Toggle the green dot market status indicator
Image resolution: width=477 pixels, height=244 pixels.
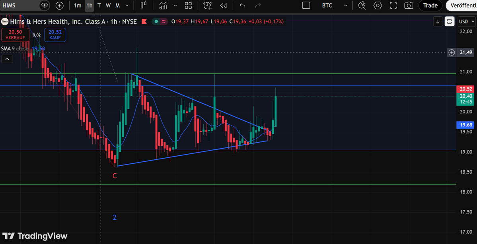click(x=156, y=21)
